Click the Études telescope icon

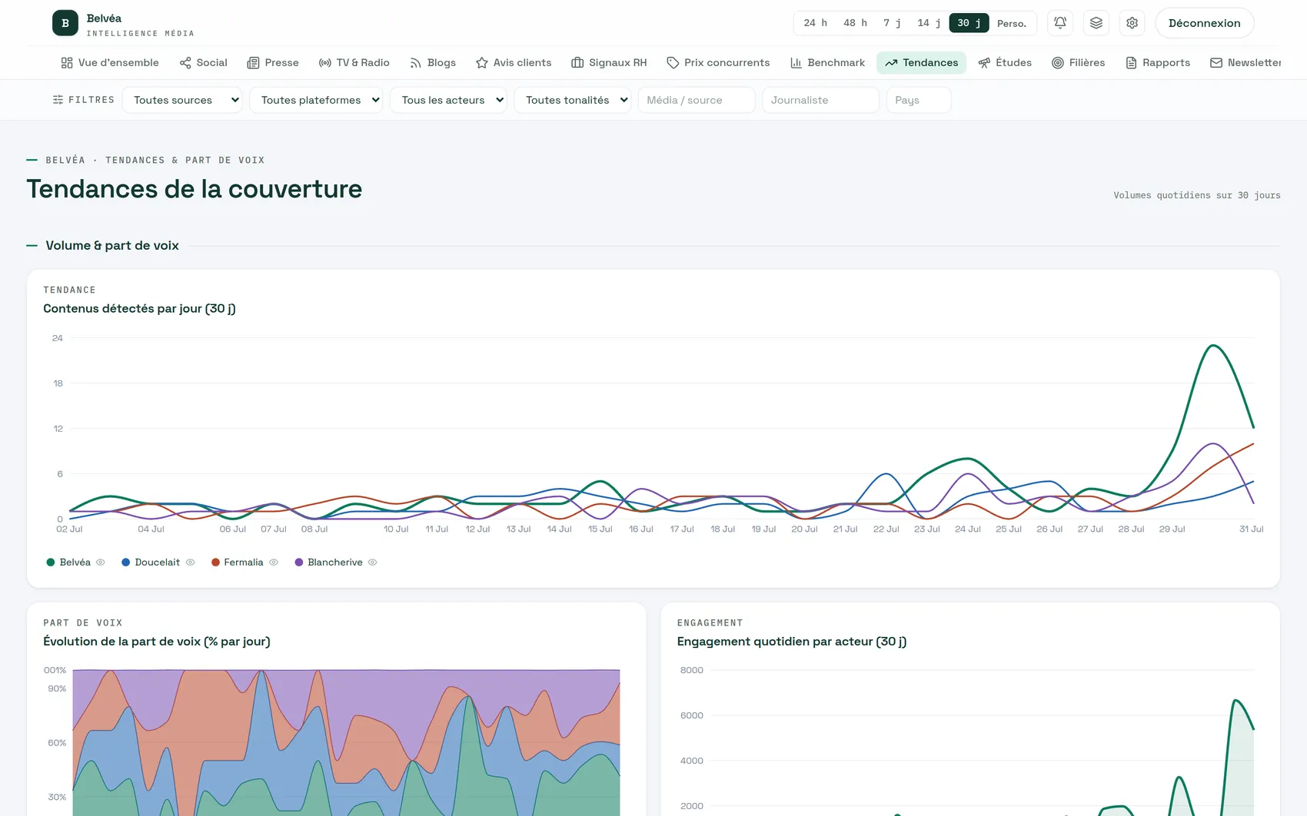click(984, 63)
